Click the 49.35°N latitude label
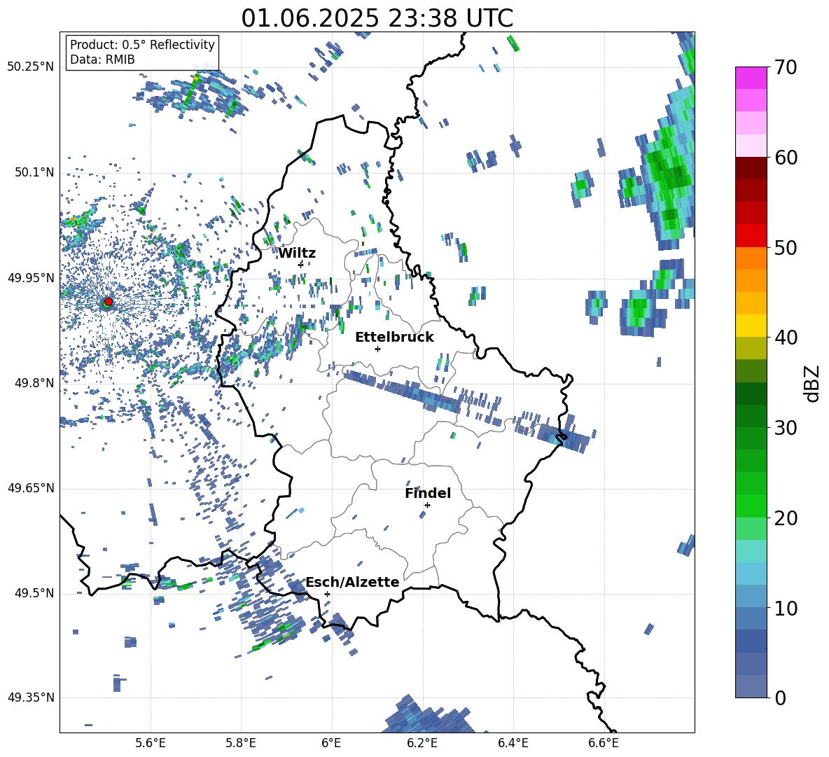This screenshot has width=829, height=757. [x=31, y=697]
